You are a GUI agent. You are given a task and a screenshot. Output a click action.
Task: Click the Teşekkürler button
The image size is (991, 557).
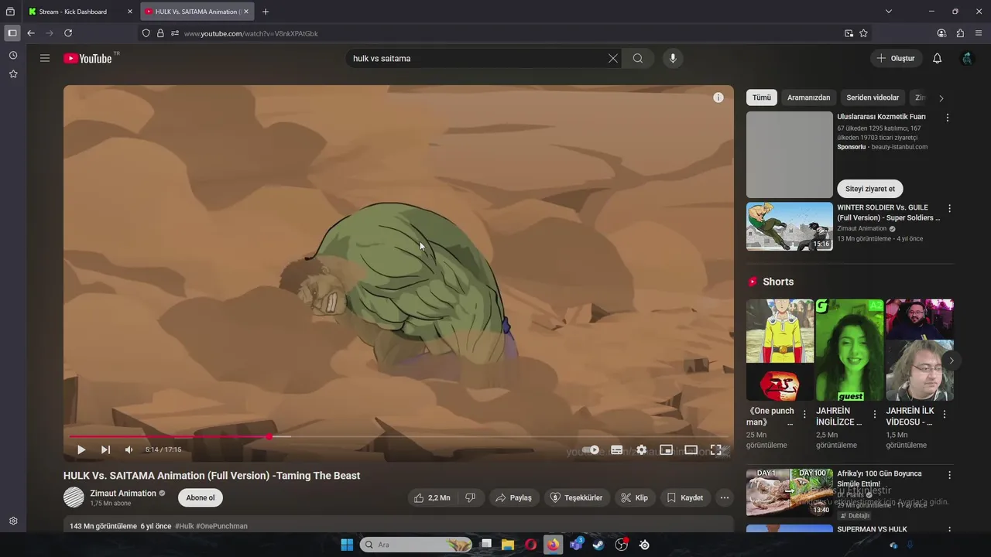[576, 497]
